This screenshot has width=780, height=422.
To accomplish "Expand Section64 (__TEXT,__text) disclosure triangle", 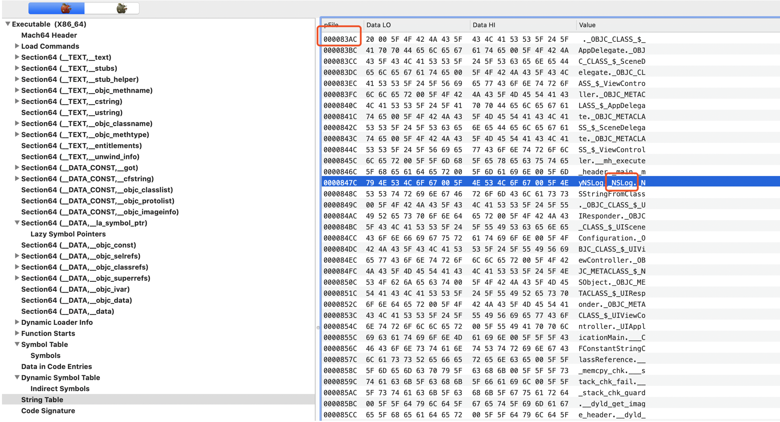I will (x=17, y=57).
